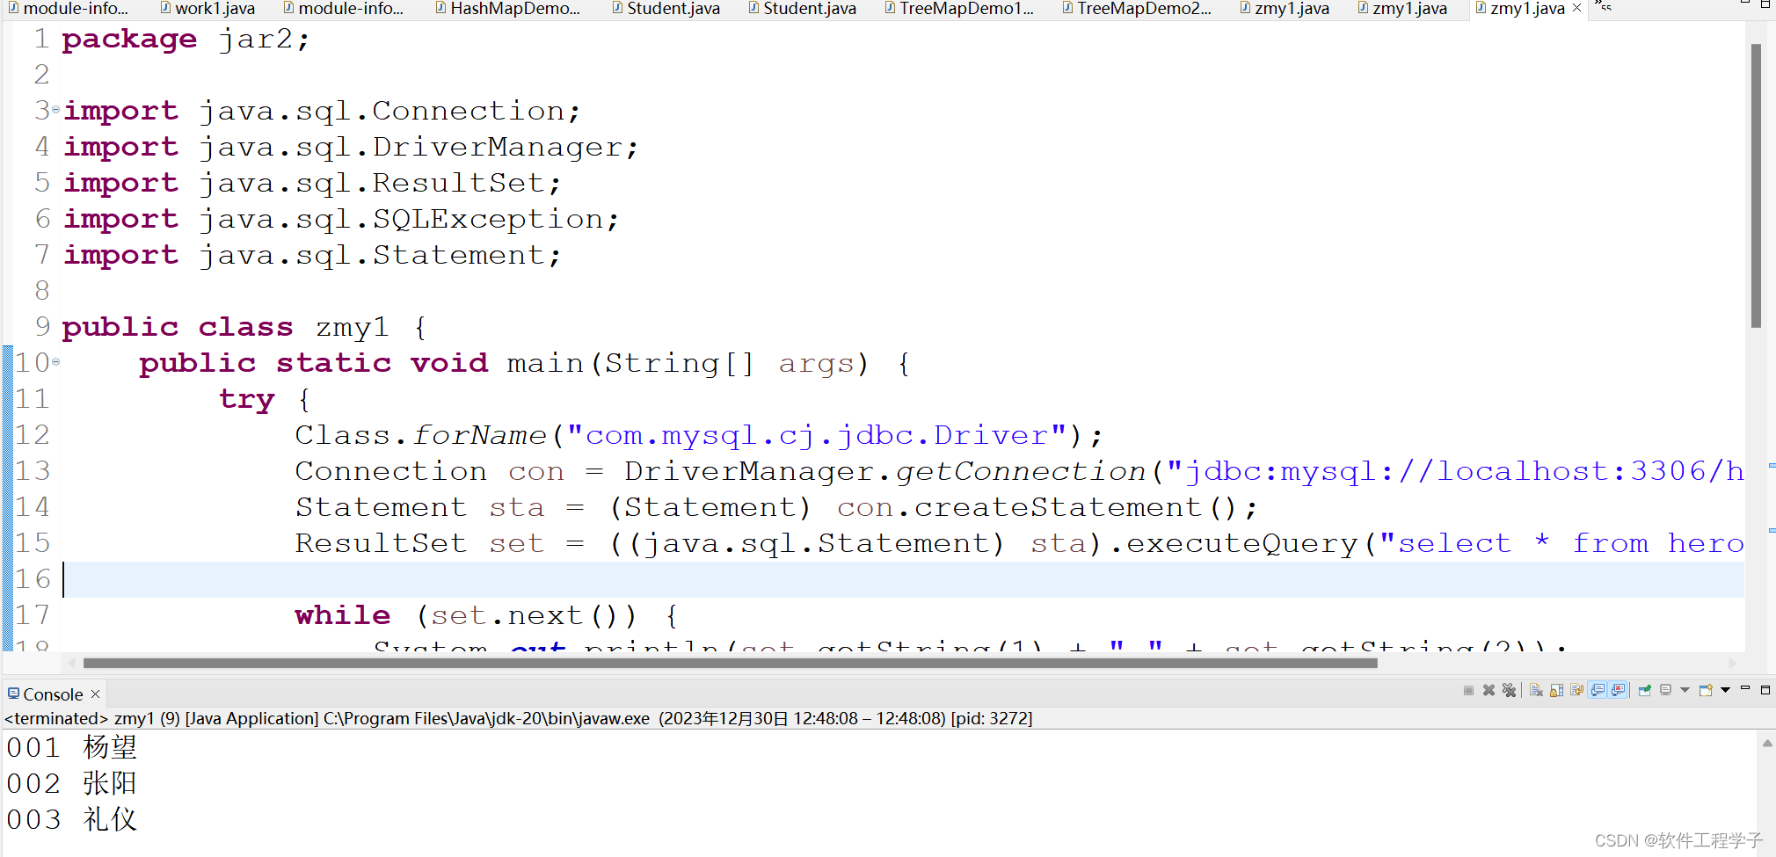Screen dimensions: 1776x857
Task: Terminate the launched application
Action: 1469,691
